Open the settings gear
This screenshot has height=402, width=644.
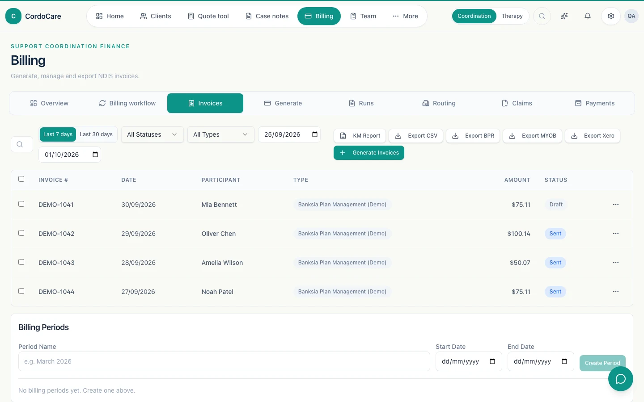pos(611,16)
